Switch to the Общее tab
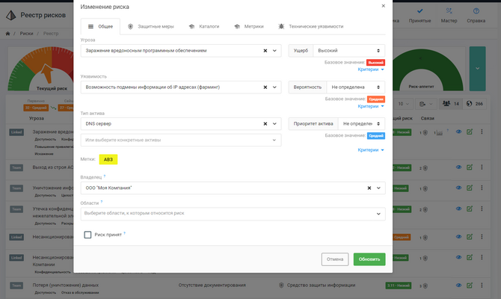The width and height of the screenshot is (501, 299). click(100, 26)
